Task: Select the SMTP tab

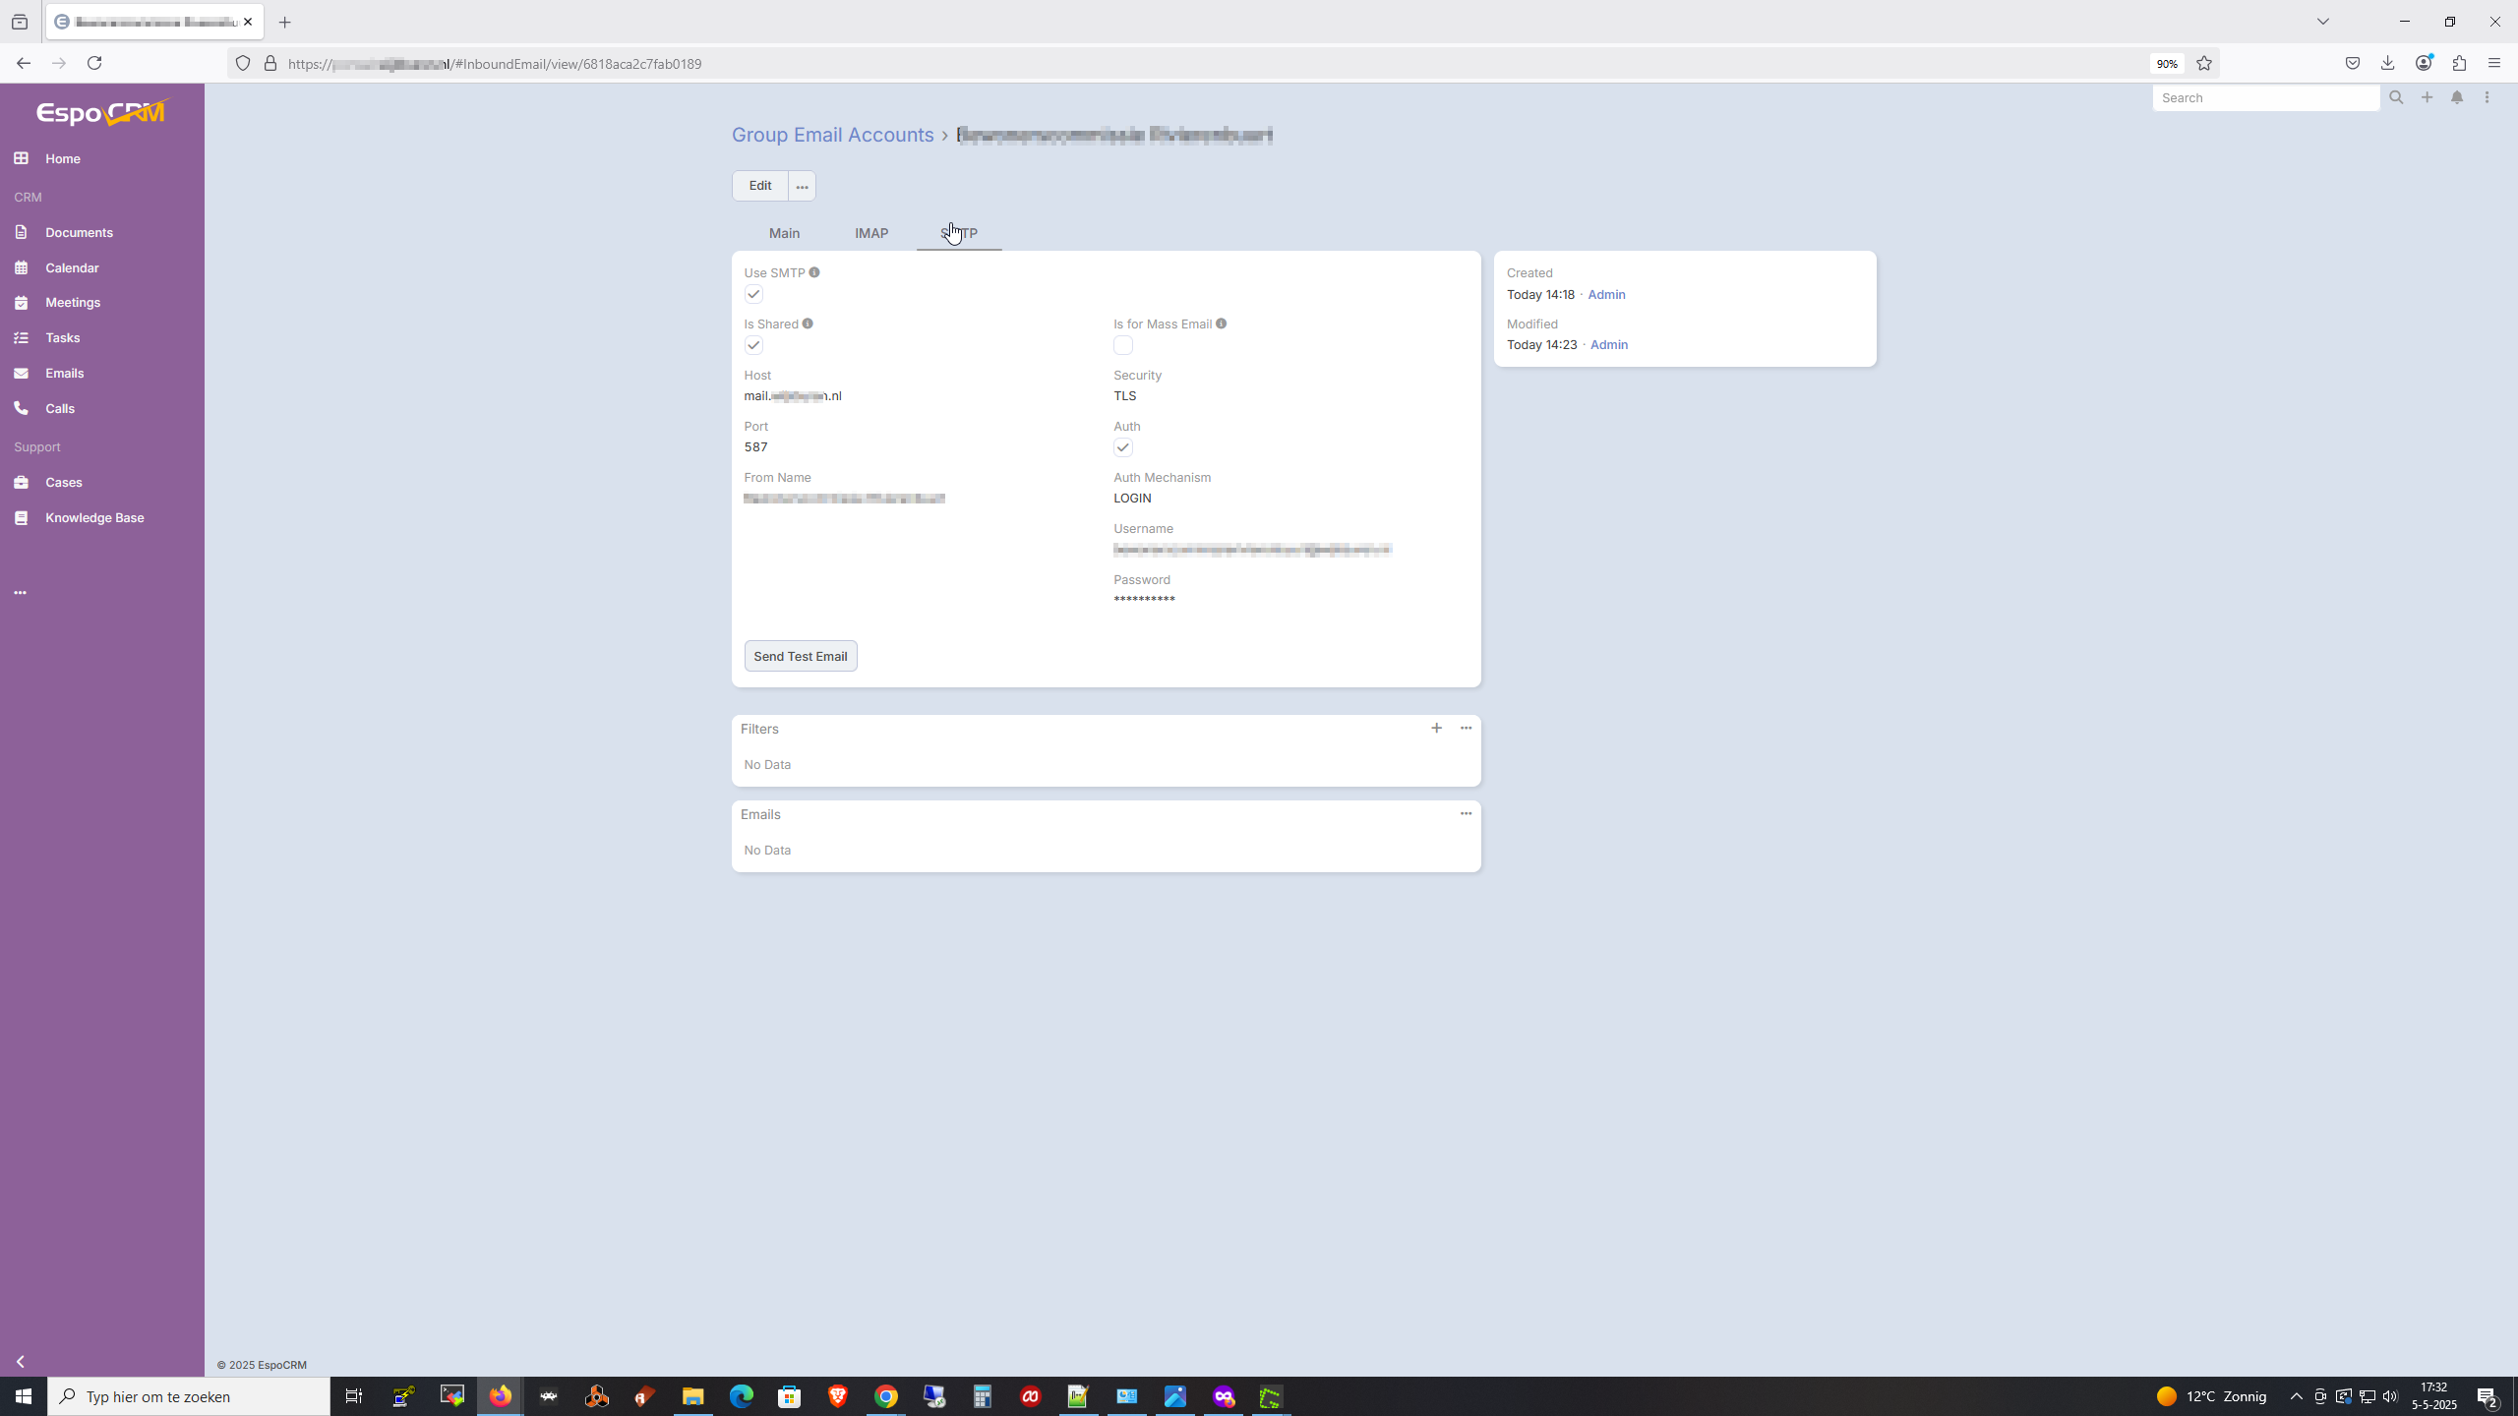Action: (x=959, y=233)
